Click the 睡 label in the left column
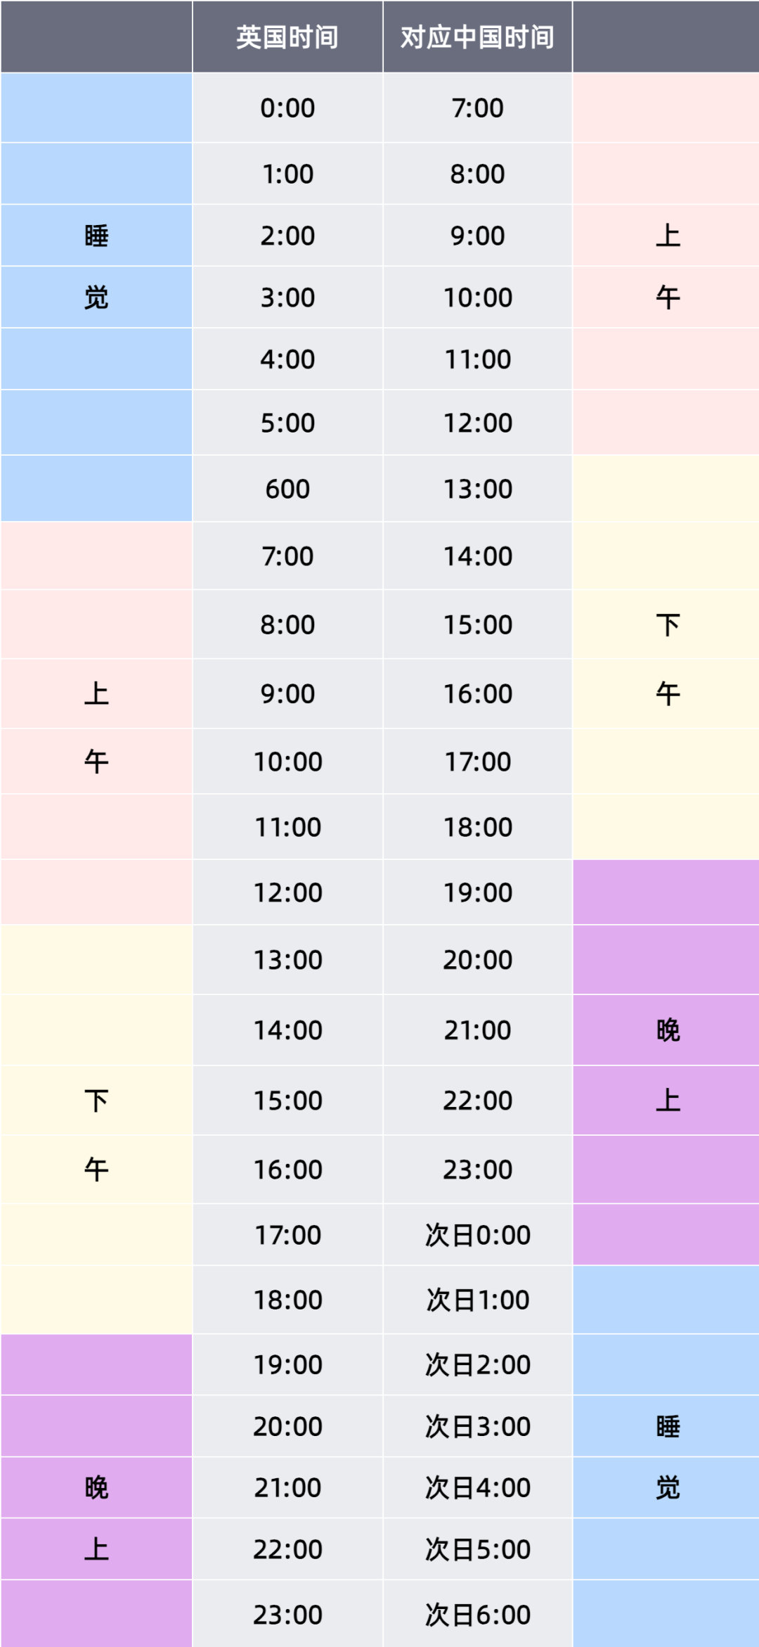 (96, 236)
